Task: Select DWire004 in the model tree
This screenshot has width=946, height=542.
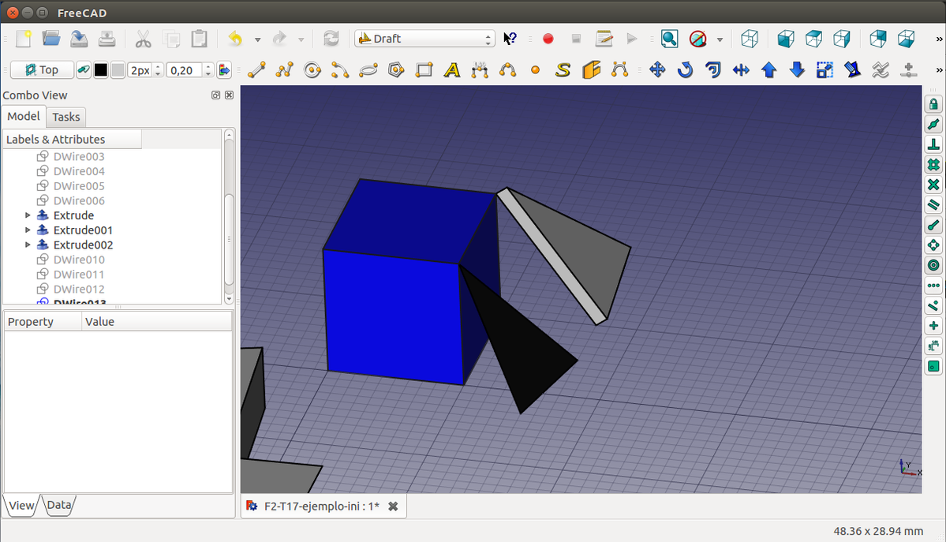Action: pyautogui.click(x=79, y=171)
